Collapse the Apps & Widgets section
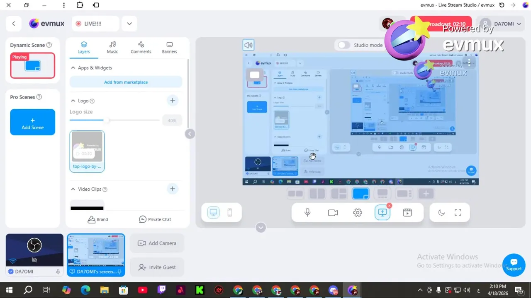 [73, 68]
